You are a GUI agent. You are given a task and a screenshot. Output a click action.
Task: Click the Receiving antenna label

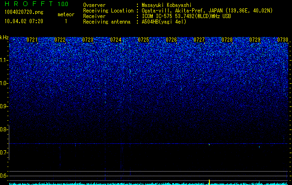pos(107,22)
